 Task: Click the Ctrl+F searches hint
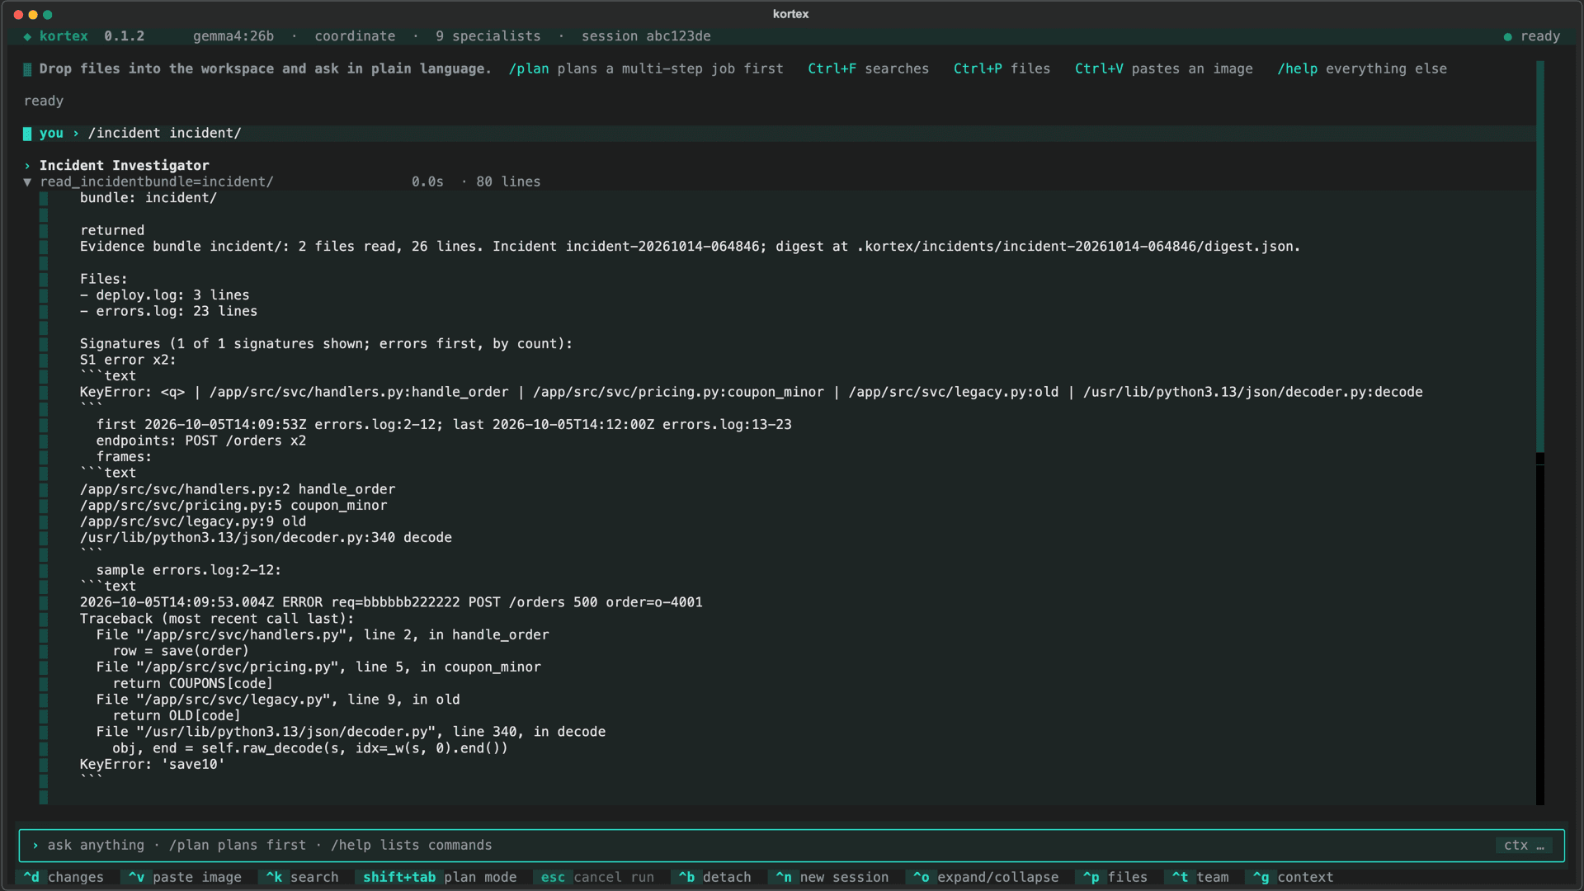coord(868,68)
